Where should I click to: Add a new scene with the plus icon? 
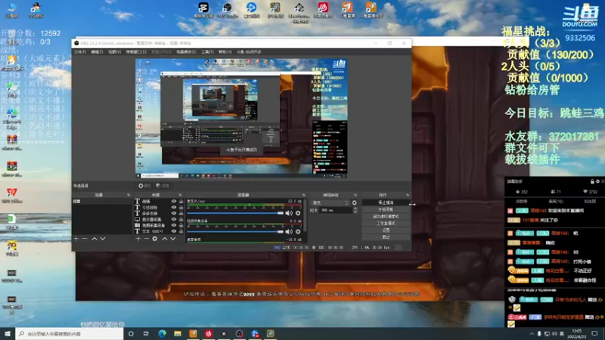(x=76, y=239)
